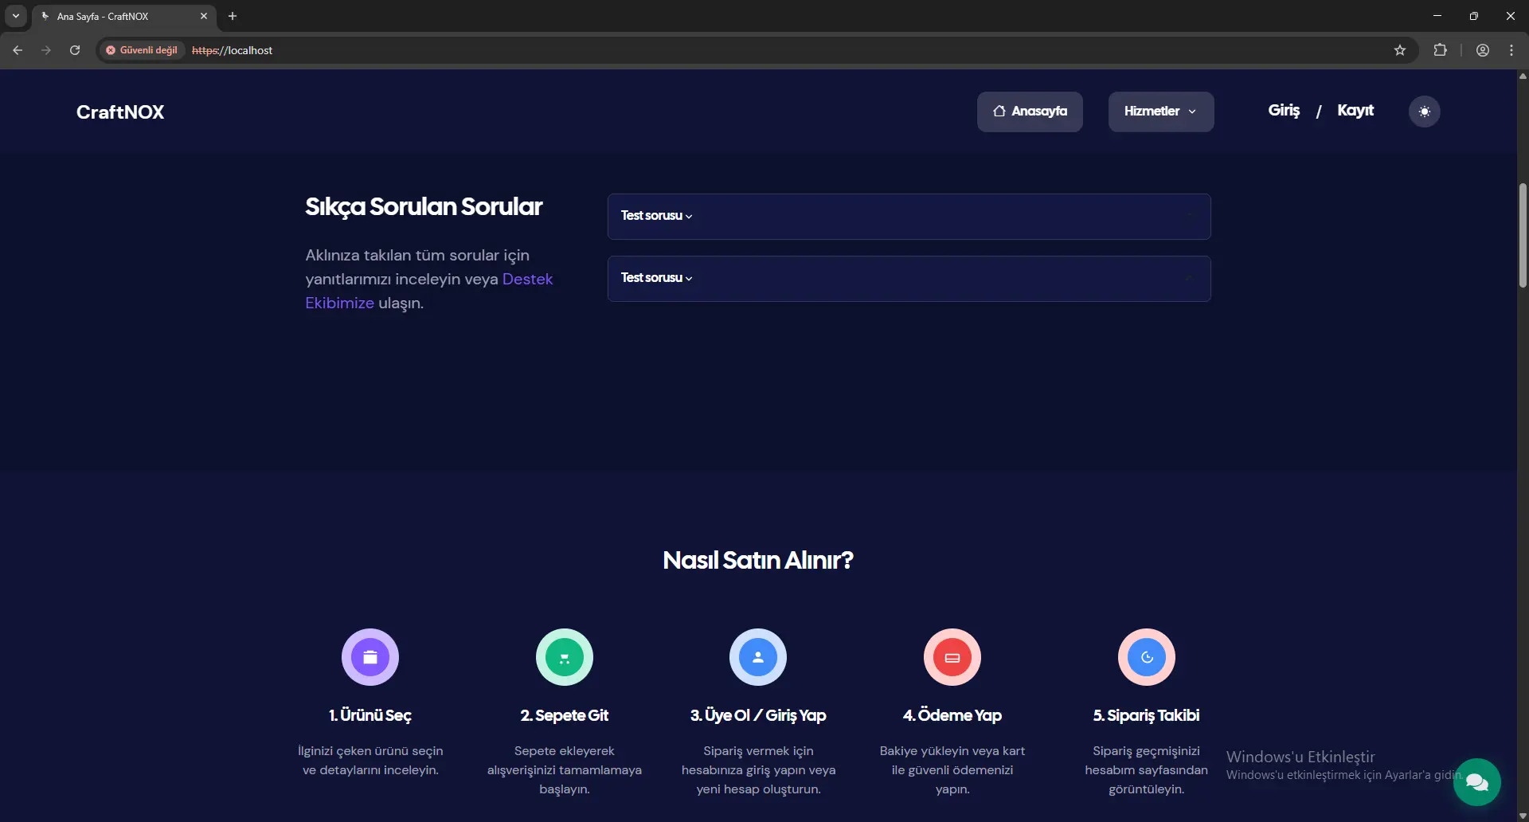The width and height of the screenshot is (1529, 822).
Task: Open the green live chat bubble
Action: (x=1477, y=782)
